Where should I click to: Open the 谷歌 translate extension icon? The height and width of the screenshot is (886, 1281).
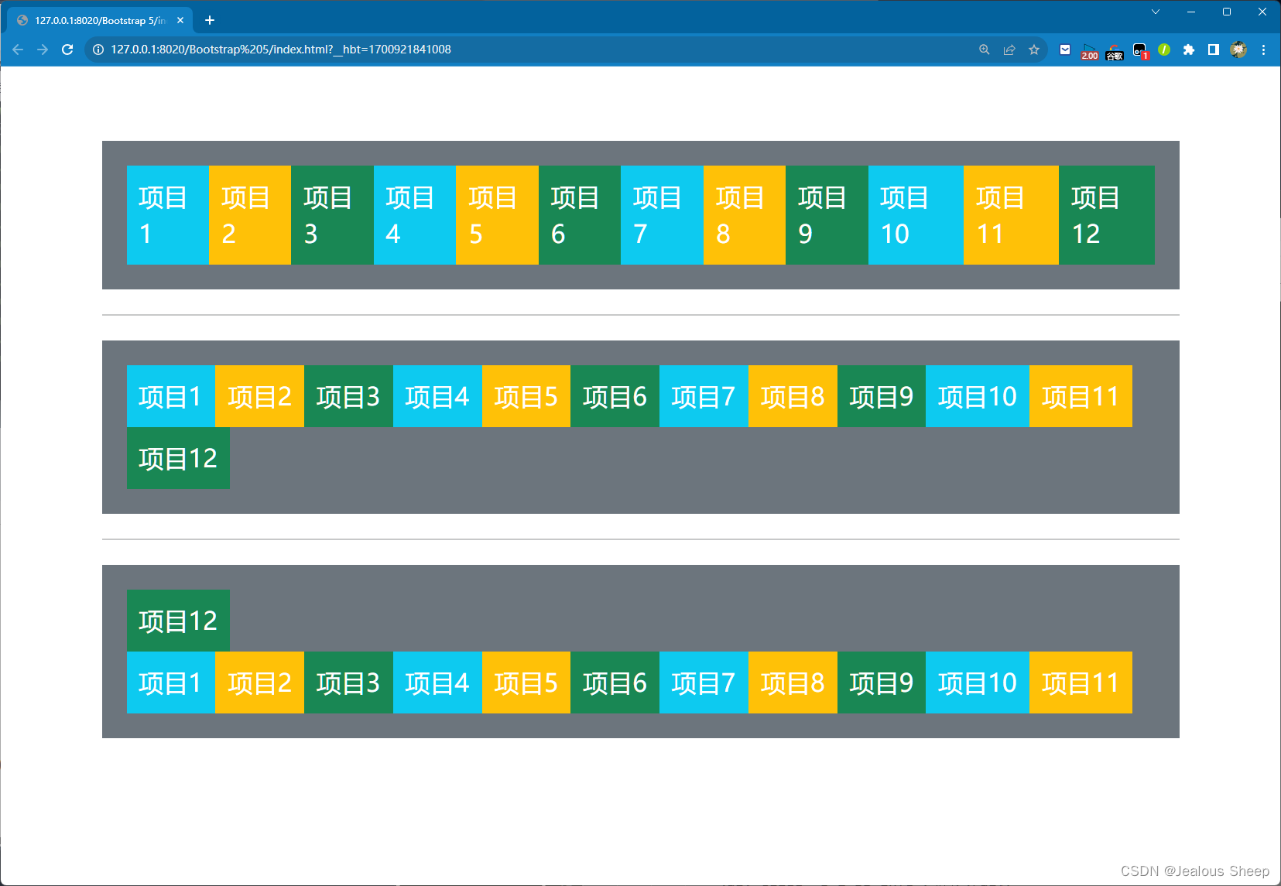point(1115,50)
